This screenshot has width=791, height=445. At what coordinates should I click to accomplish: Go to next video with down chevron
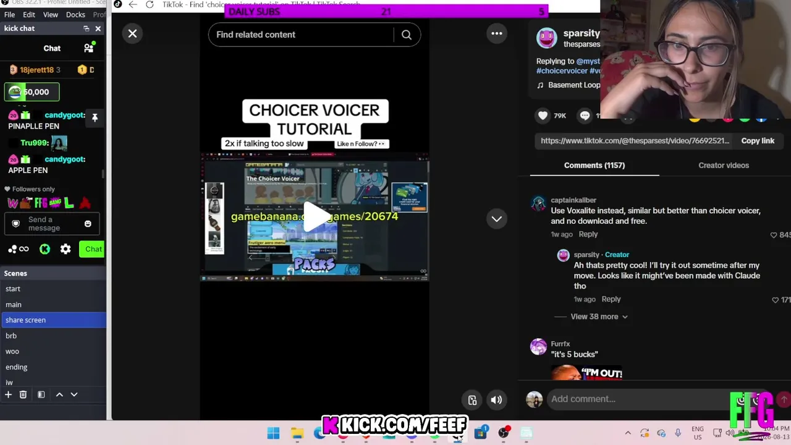pyautogui.click(x=497, y=219)
